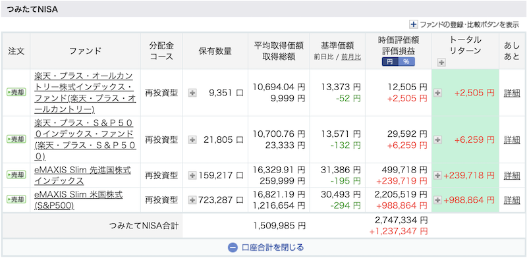Click plus icon under トータルリターン header
Screen dimensions: 527x258
click(x=441, y=62)
